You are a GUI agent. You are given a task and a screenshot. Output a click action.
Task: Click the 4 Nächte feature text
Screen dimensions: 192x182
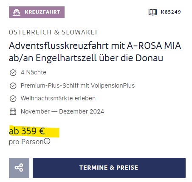pos(34,72)
